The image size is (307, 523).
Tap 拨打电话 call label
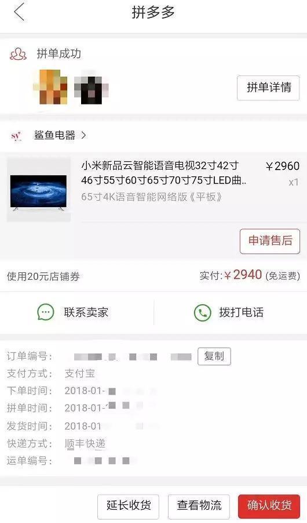tap(242, 312)
